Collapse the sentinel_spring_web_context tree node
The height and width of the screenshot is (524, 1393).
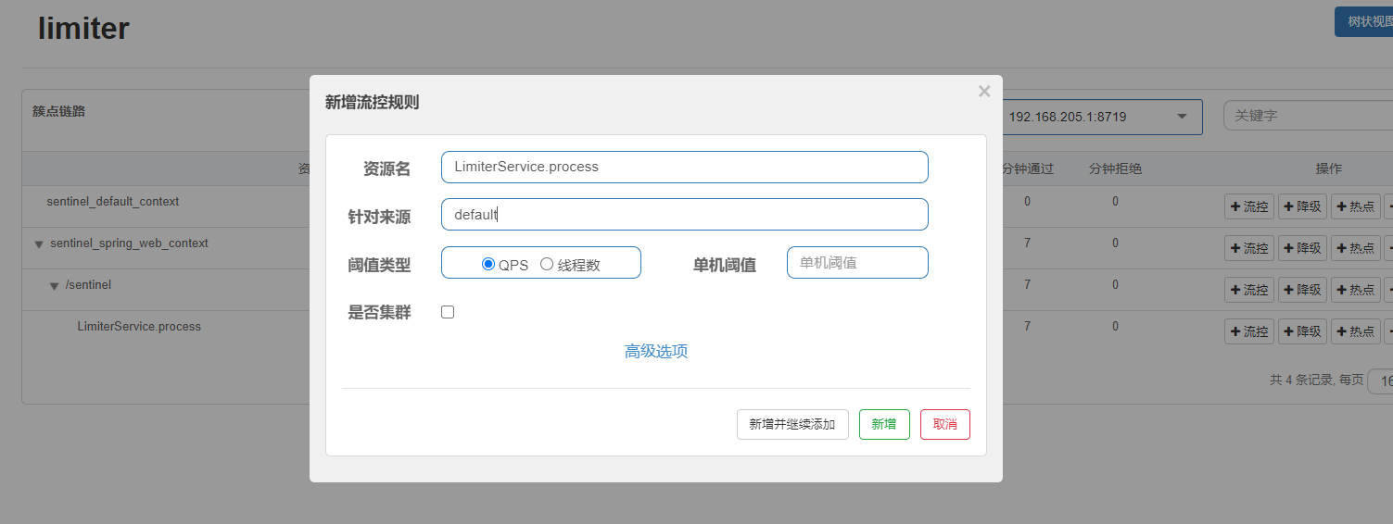(39, 244)
